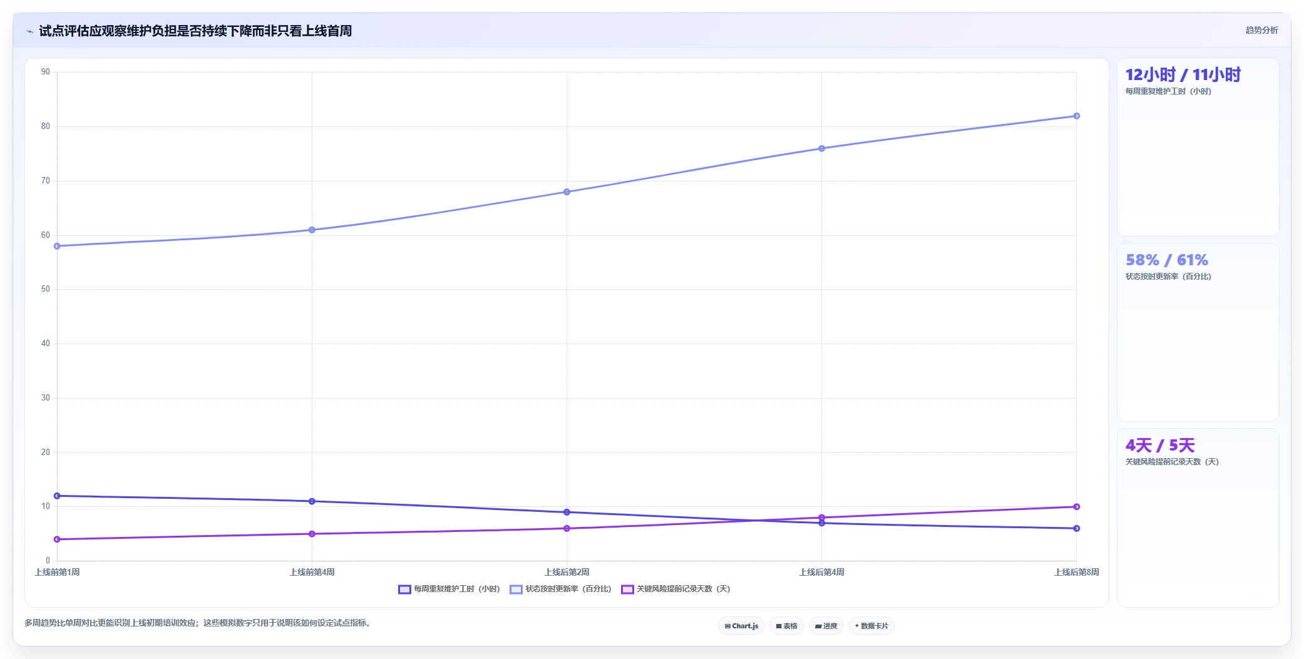The width and height of the screenshot is (1304, 659).
Task: Click the x-axis label 上线前第4周
Action: pos(312,572)
